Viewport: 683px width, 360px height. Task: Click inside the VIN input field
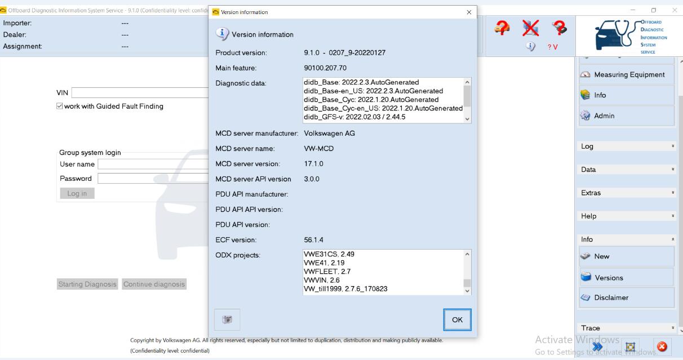pos(140,93)
